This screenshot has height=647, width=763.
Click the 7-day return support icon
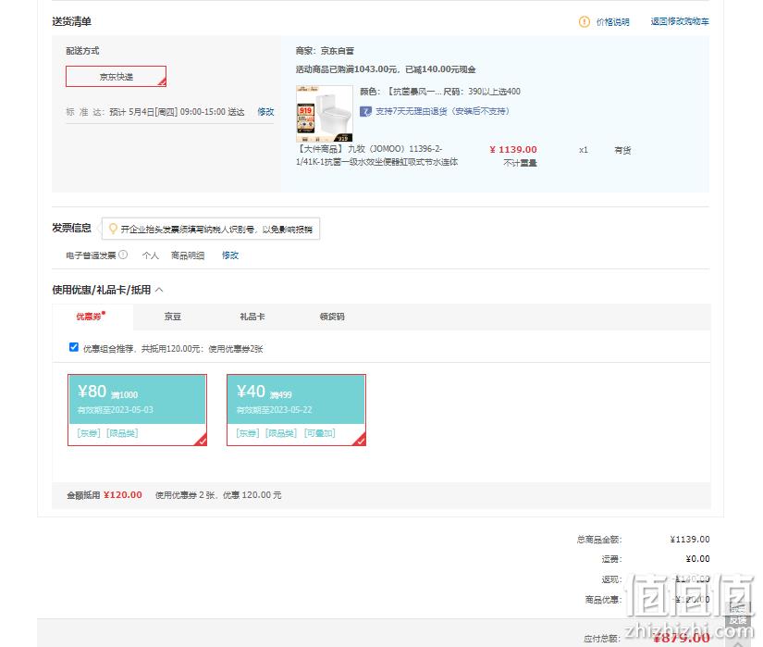(365, 111)
